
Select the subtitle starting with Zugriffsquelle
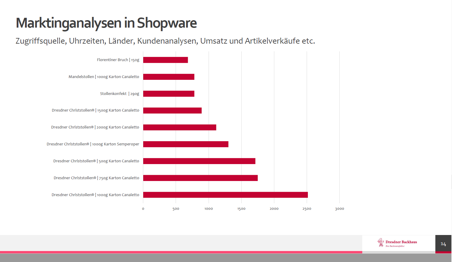pos(165,41)
